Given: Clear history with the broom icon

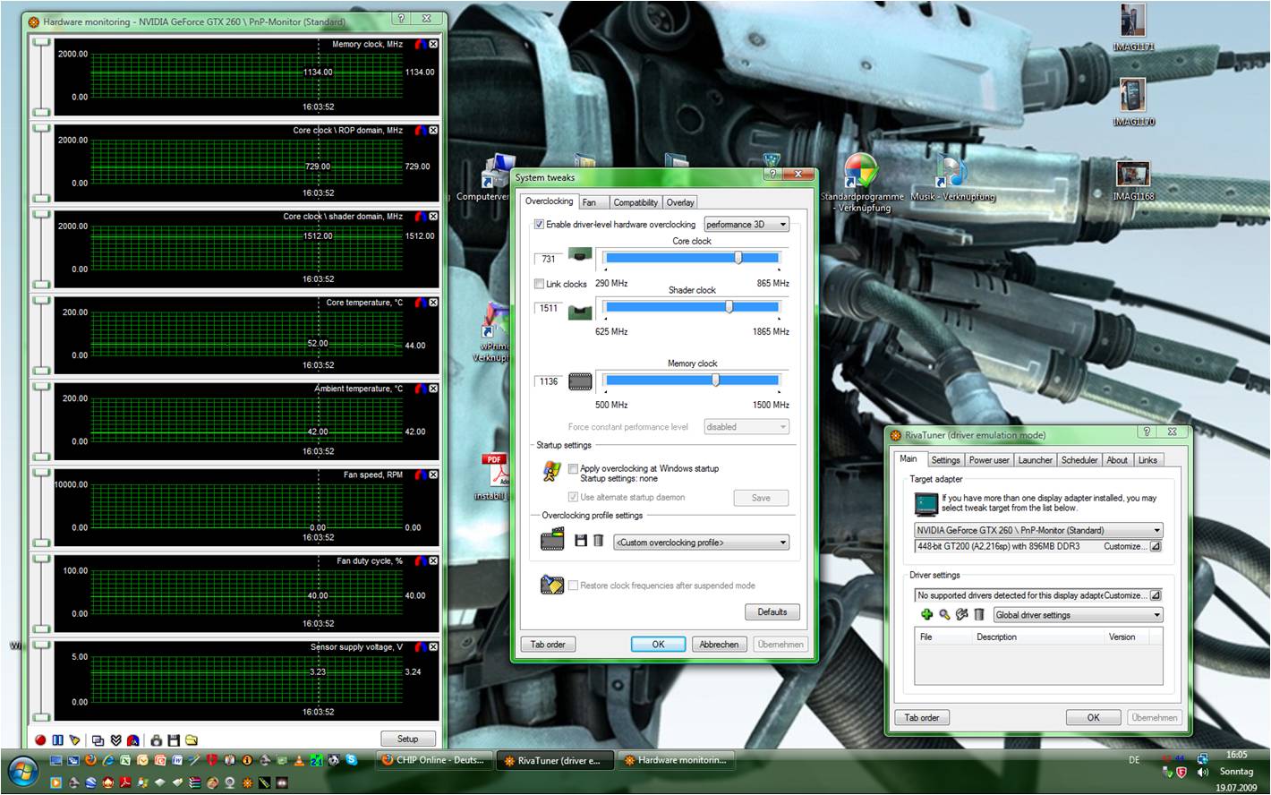Looking at the screenshot, I should (74, 740).
